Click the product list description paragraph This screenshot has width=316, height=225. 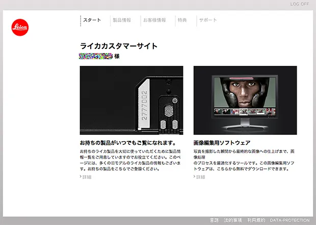pyautogui.click(x=130, y=160)
